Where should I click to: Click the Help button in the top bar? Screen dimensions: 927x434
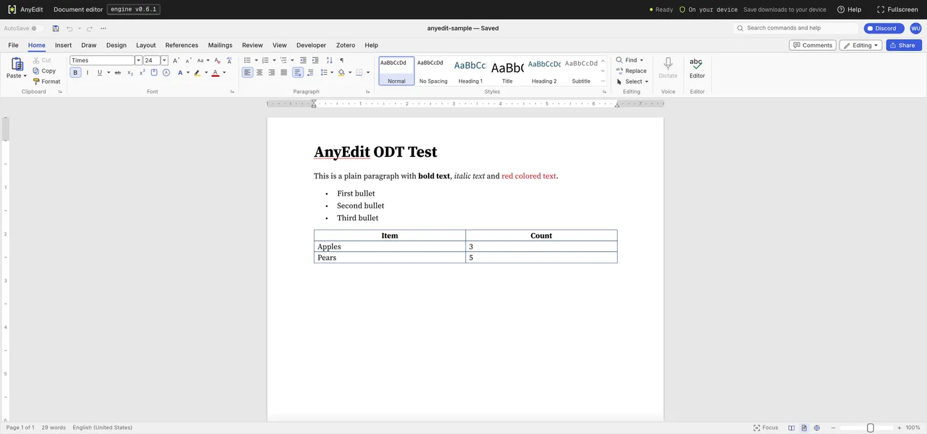tap(850, 9)
